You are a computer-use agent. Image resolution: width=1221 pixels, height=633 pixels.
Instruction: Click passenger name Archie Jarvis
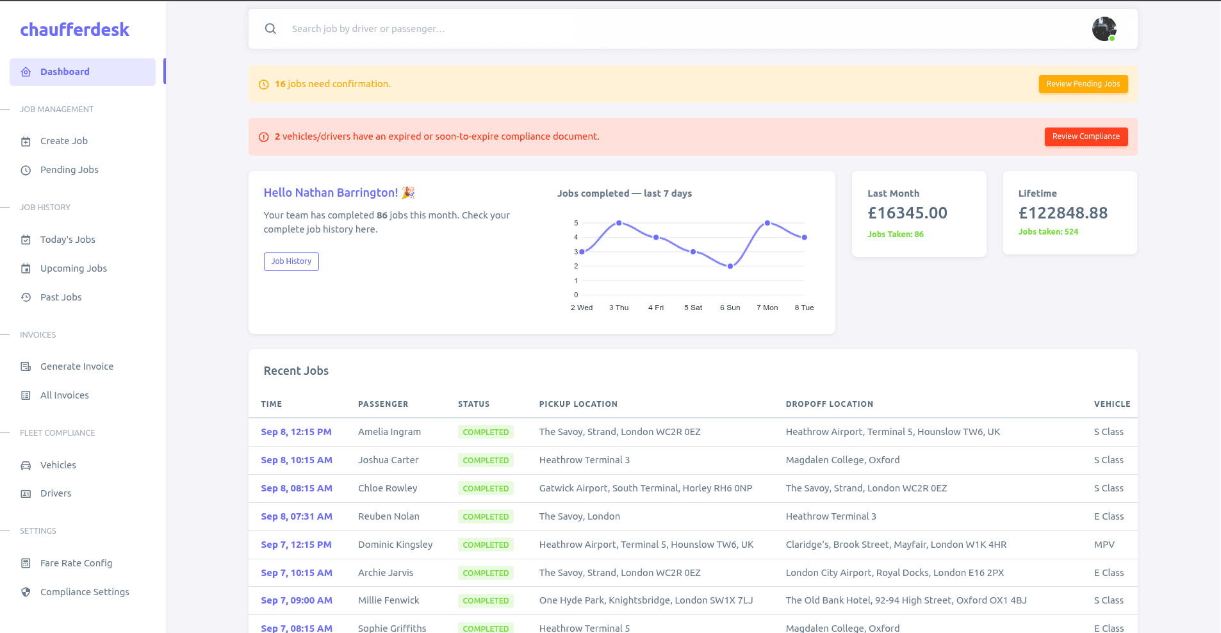386,573
